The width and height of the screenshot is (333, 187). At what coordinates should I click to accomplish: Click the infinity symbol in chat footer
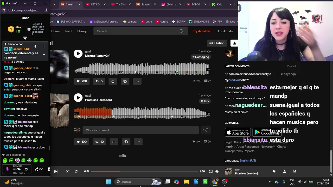(x=41, y=169)
